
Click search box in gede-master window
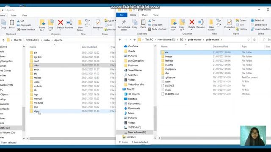pos(266,40)
